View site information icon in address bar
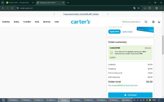Screen dimensions: 164x102 click(18, 8)
